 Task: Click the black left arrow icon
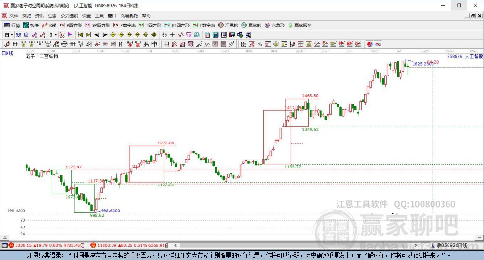click(96, 35)
